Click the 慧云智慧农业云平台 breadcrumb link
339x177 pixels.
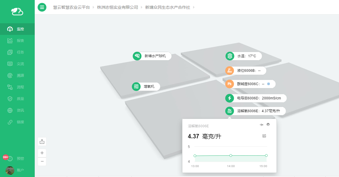[71, 7]
